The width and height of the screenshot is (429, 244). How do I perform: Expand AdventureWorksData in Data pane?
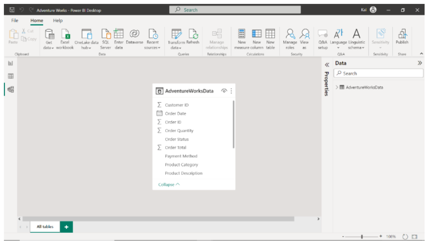point(337,87)
